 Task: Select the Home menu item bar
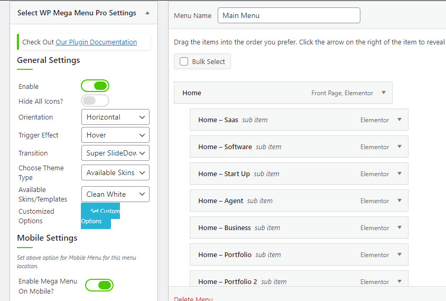click(x=283, y=93)
